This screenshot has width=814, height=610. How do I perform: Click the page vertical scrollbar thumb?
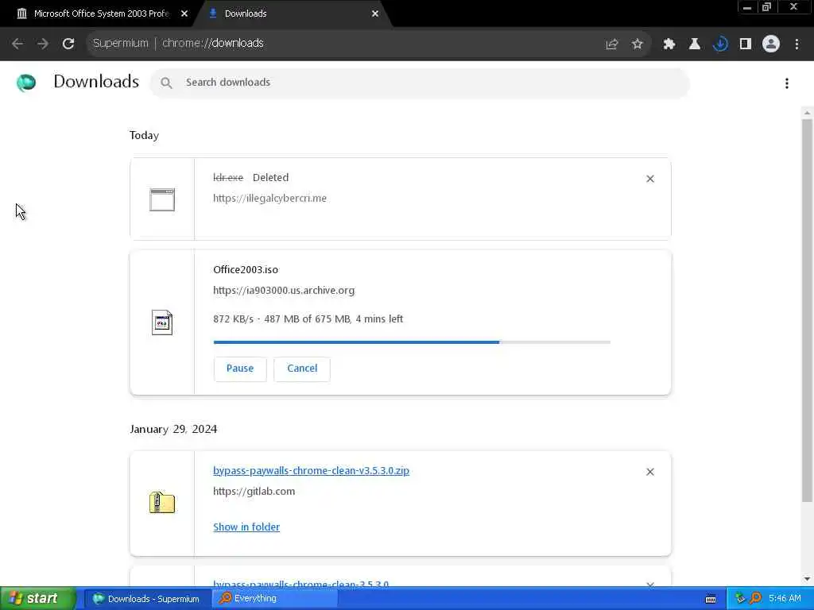807,311
